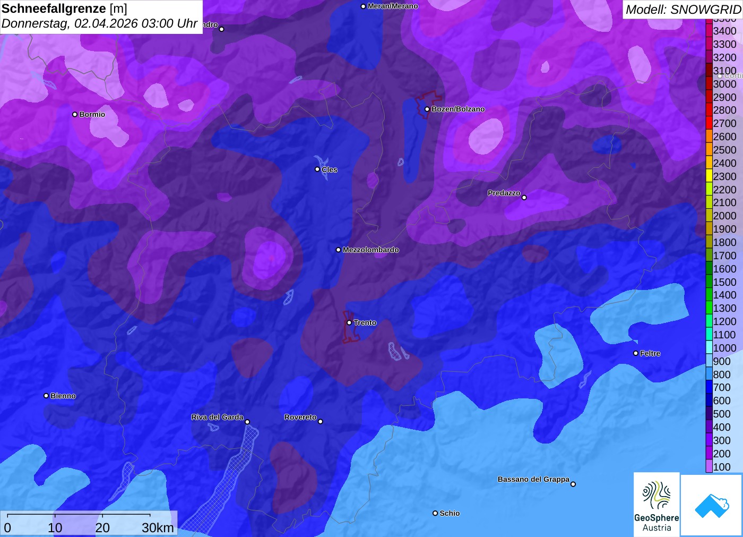Click the Bienno city marker
743x537 pixels.
coord(46,396)
